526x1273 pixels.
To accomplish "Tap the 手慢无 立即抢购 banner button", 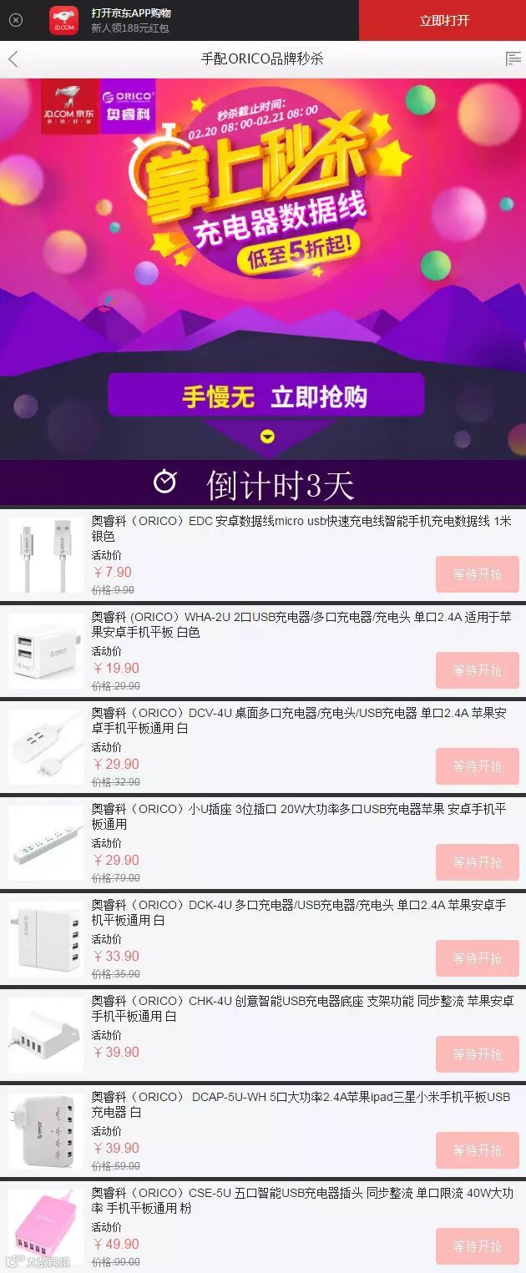I will point(266,397).
